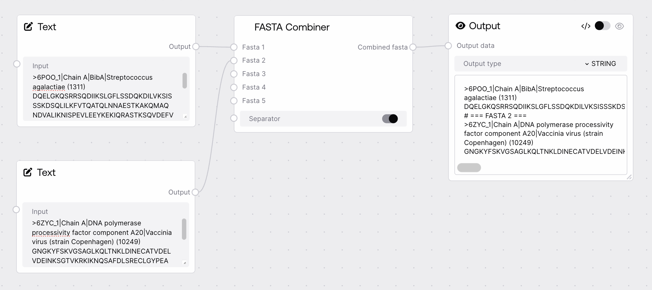Click the pencil edit icon on the lower Text node
The height and width of the screenshot is (290, 652).
[28, 172]
